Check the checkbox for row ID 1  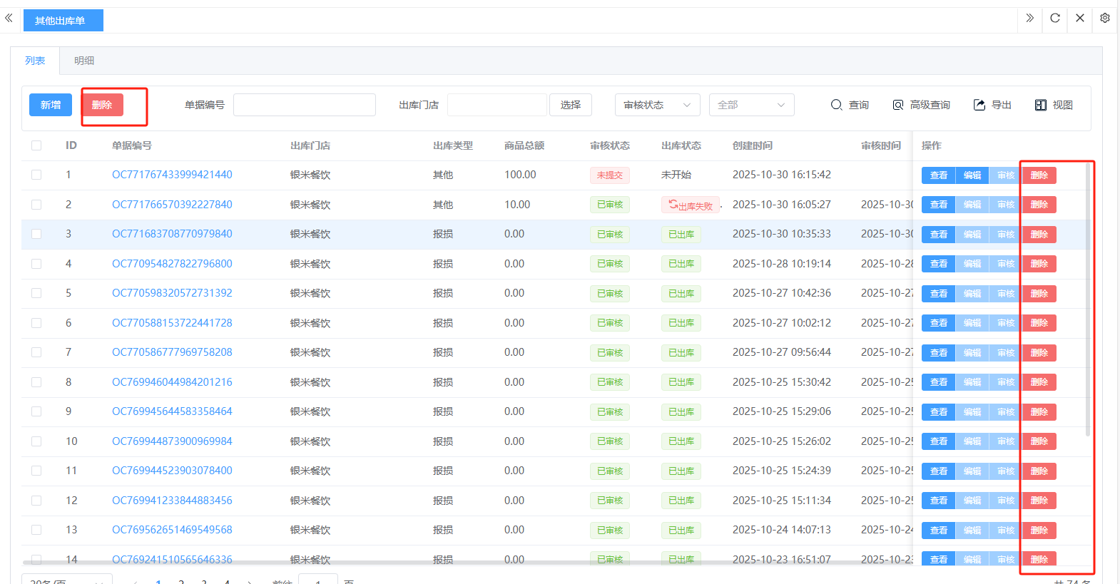coord(36,175)
